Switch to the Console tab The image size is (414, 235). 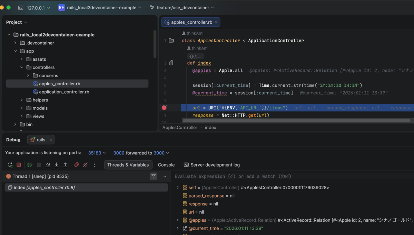pyautogui.click(x=166, y=165)
